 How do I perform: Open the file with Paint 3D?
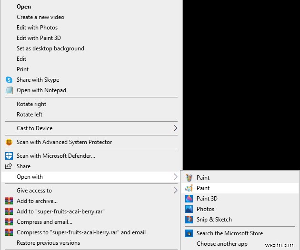[240, 199]
